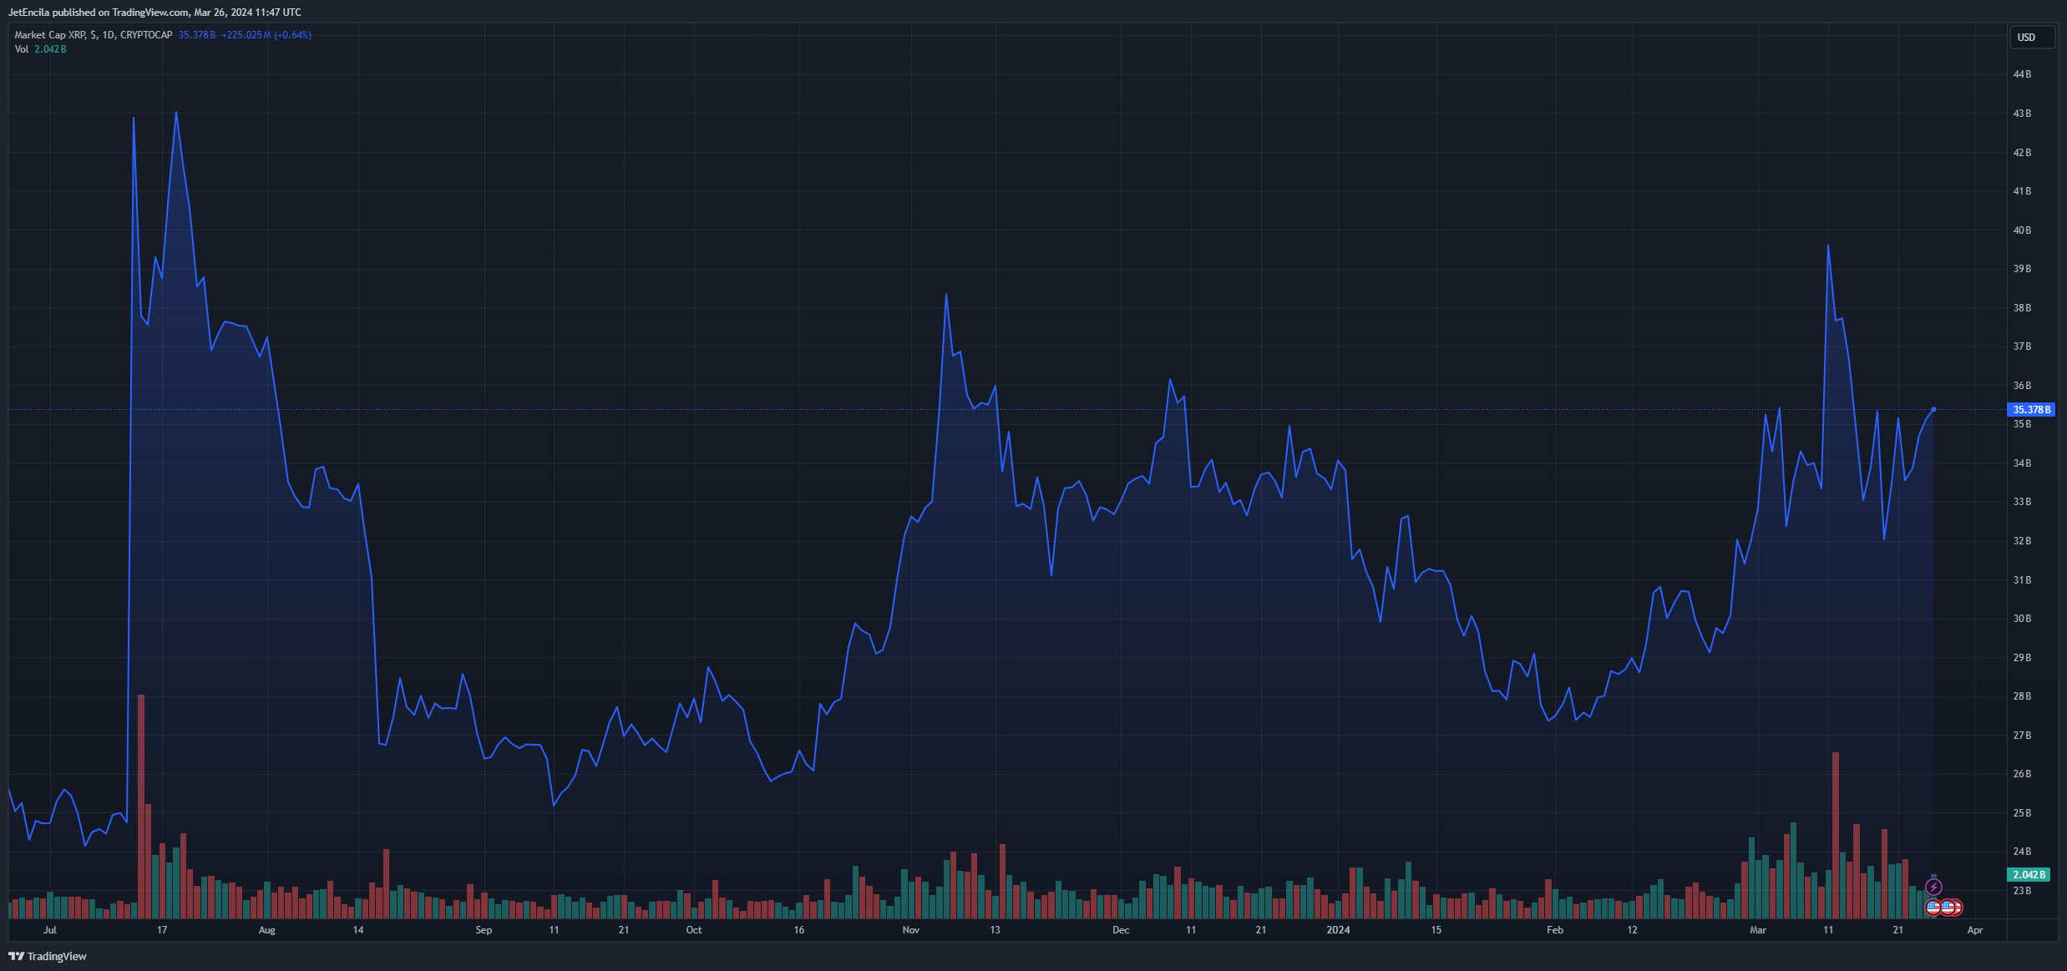Image resolution: width=2067 pixels, height=971 pixels.
Task: Select the 1D interval in the chart legend
Action: [x=109, y=35]
